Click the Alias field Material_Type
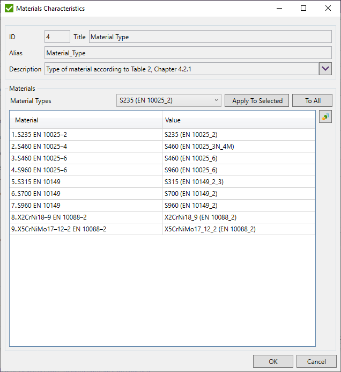Screen dimensions: 341x372 point(188,53)
